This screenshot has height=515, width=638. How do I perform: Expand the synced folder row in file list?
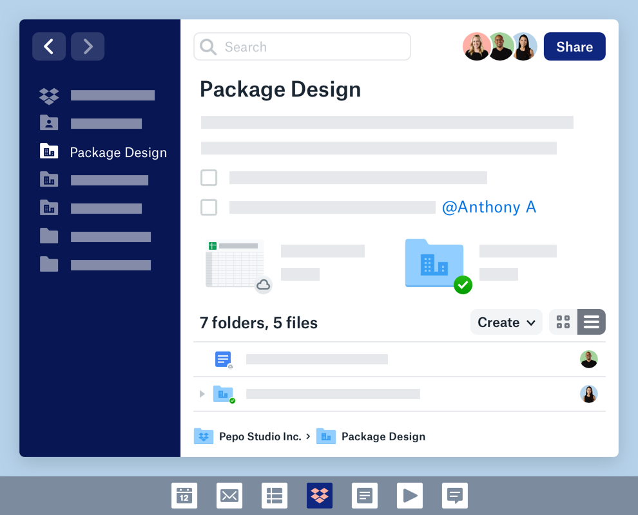click(202, 394)
